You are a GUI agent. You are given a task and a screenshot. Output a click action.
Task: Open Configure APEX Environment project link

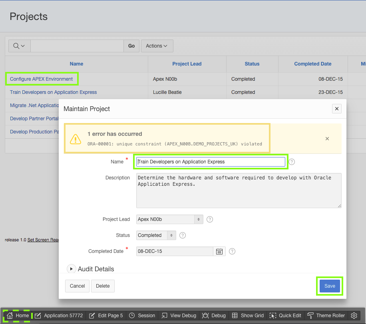point(42,79)
